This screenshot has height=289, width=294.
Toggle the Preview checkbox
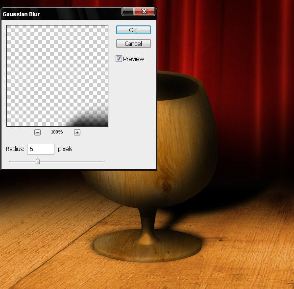pyautogui.click(x=119, y=59)
